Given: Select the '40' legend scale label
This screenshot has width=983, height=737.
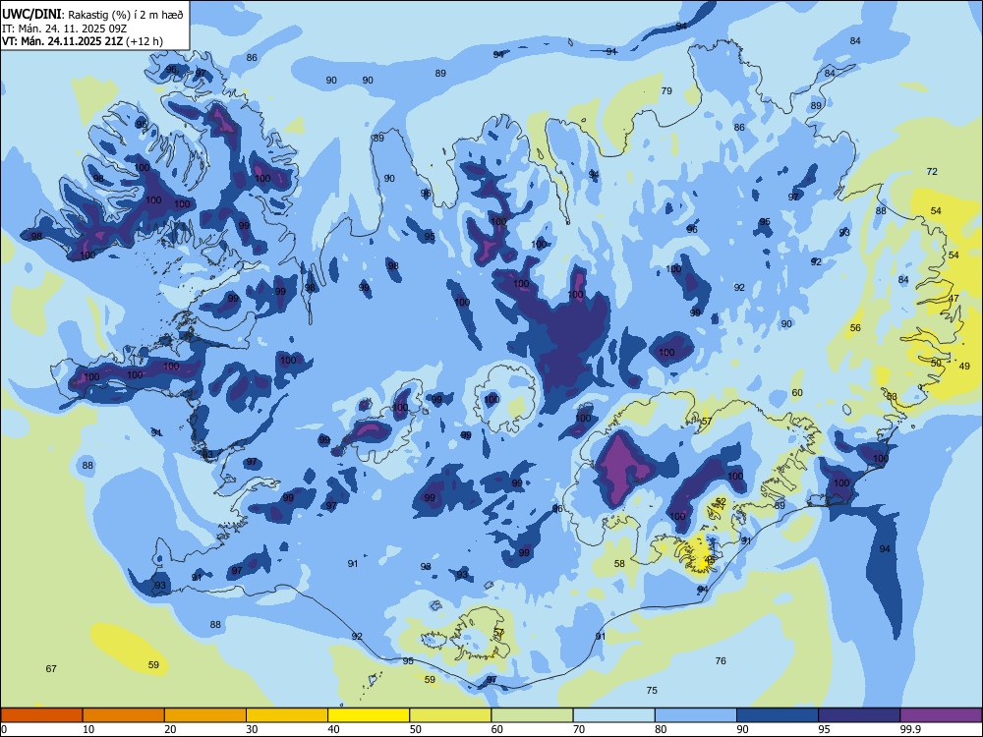Looking at the screenshot, I should (x=334, y=729).
